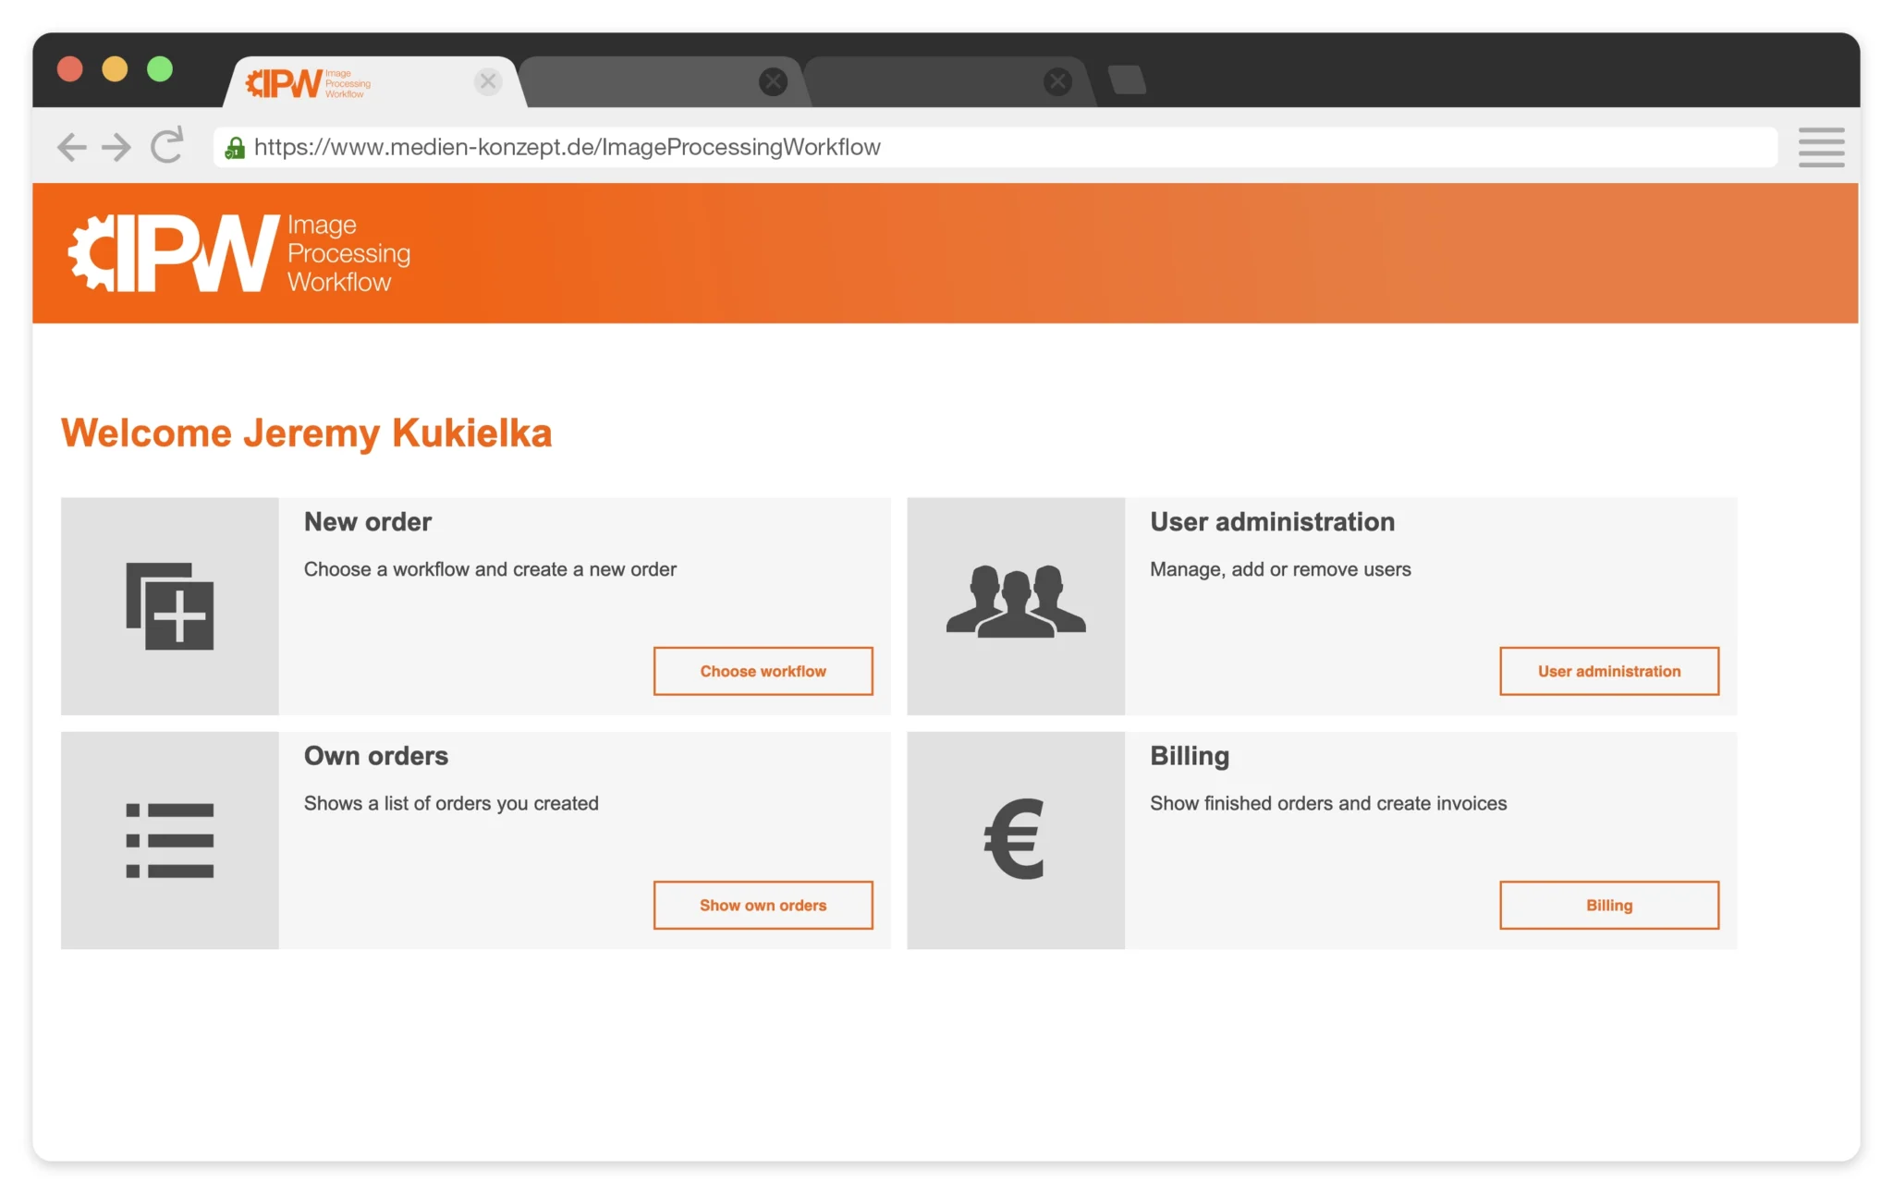This screenshot has height=1194, width=1893.
Task: Close the third browser tab
Action: [1057, 81]
